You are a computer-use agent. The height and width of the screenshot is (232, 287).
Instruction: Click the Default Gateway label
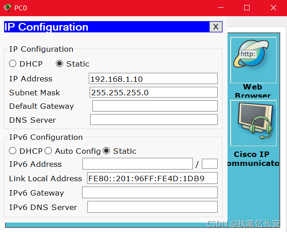click(x=41, y=106)
